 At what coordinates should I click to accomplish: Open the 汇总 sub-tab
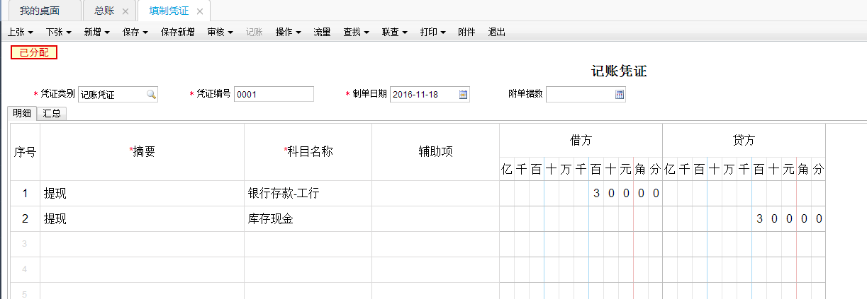coord(51,113)
